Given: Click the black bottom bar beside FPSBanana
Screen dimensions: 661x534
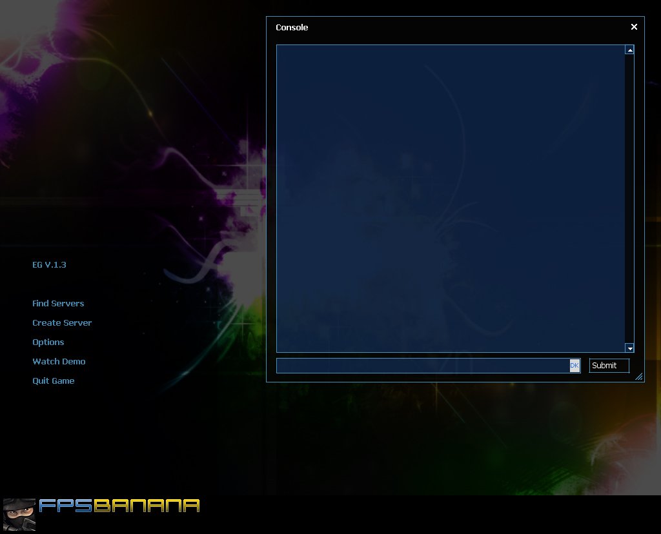Looking at the screenshot, I should click(430, 514).
